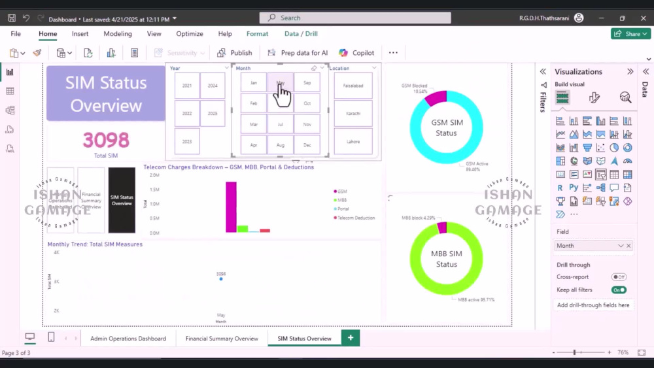Open Month field dropdown in Field well

pos(621,246)
